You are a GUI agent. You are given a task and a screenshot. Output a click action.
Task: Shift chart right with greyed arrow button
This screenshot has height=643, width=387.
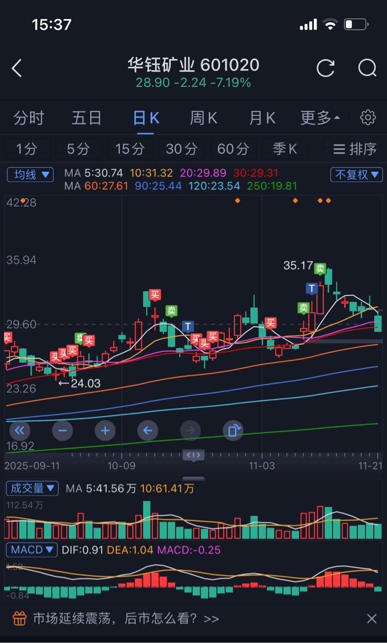(x=190, y=431)
